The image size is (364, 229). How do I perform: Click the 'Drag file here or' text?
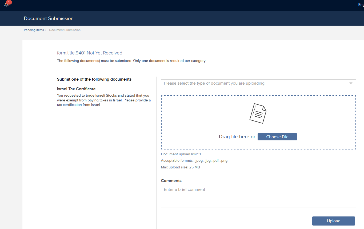click(237, 137)
